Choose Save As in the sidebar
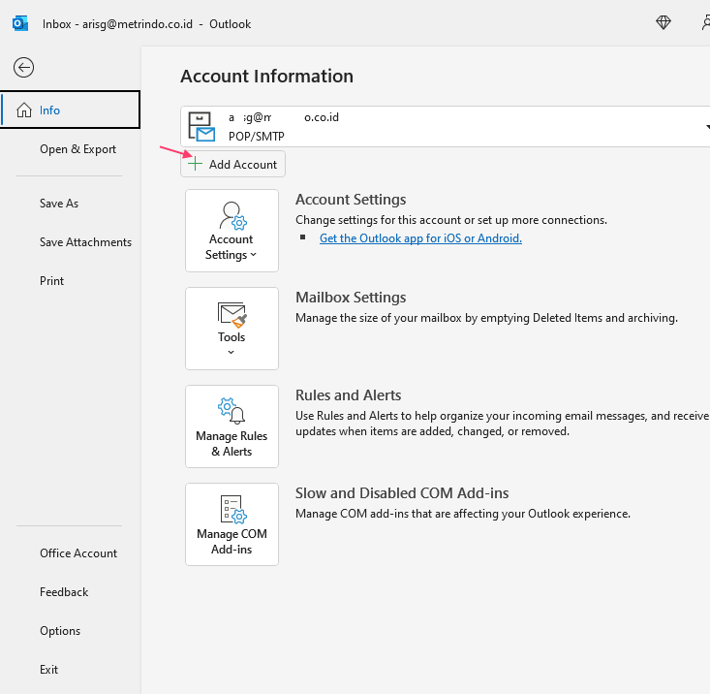Screen dimensions: 710x694 (x=59, y=204)
